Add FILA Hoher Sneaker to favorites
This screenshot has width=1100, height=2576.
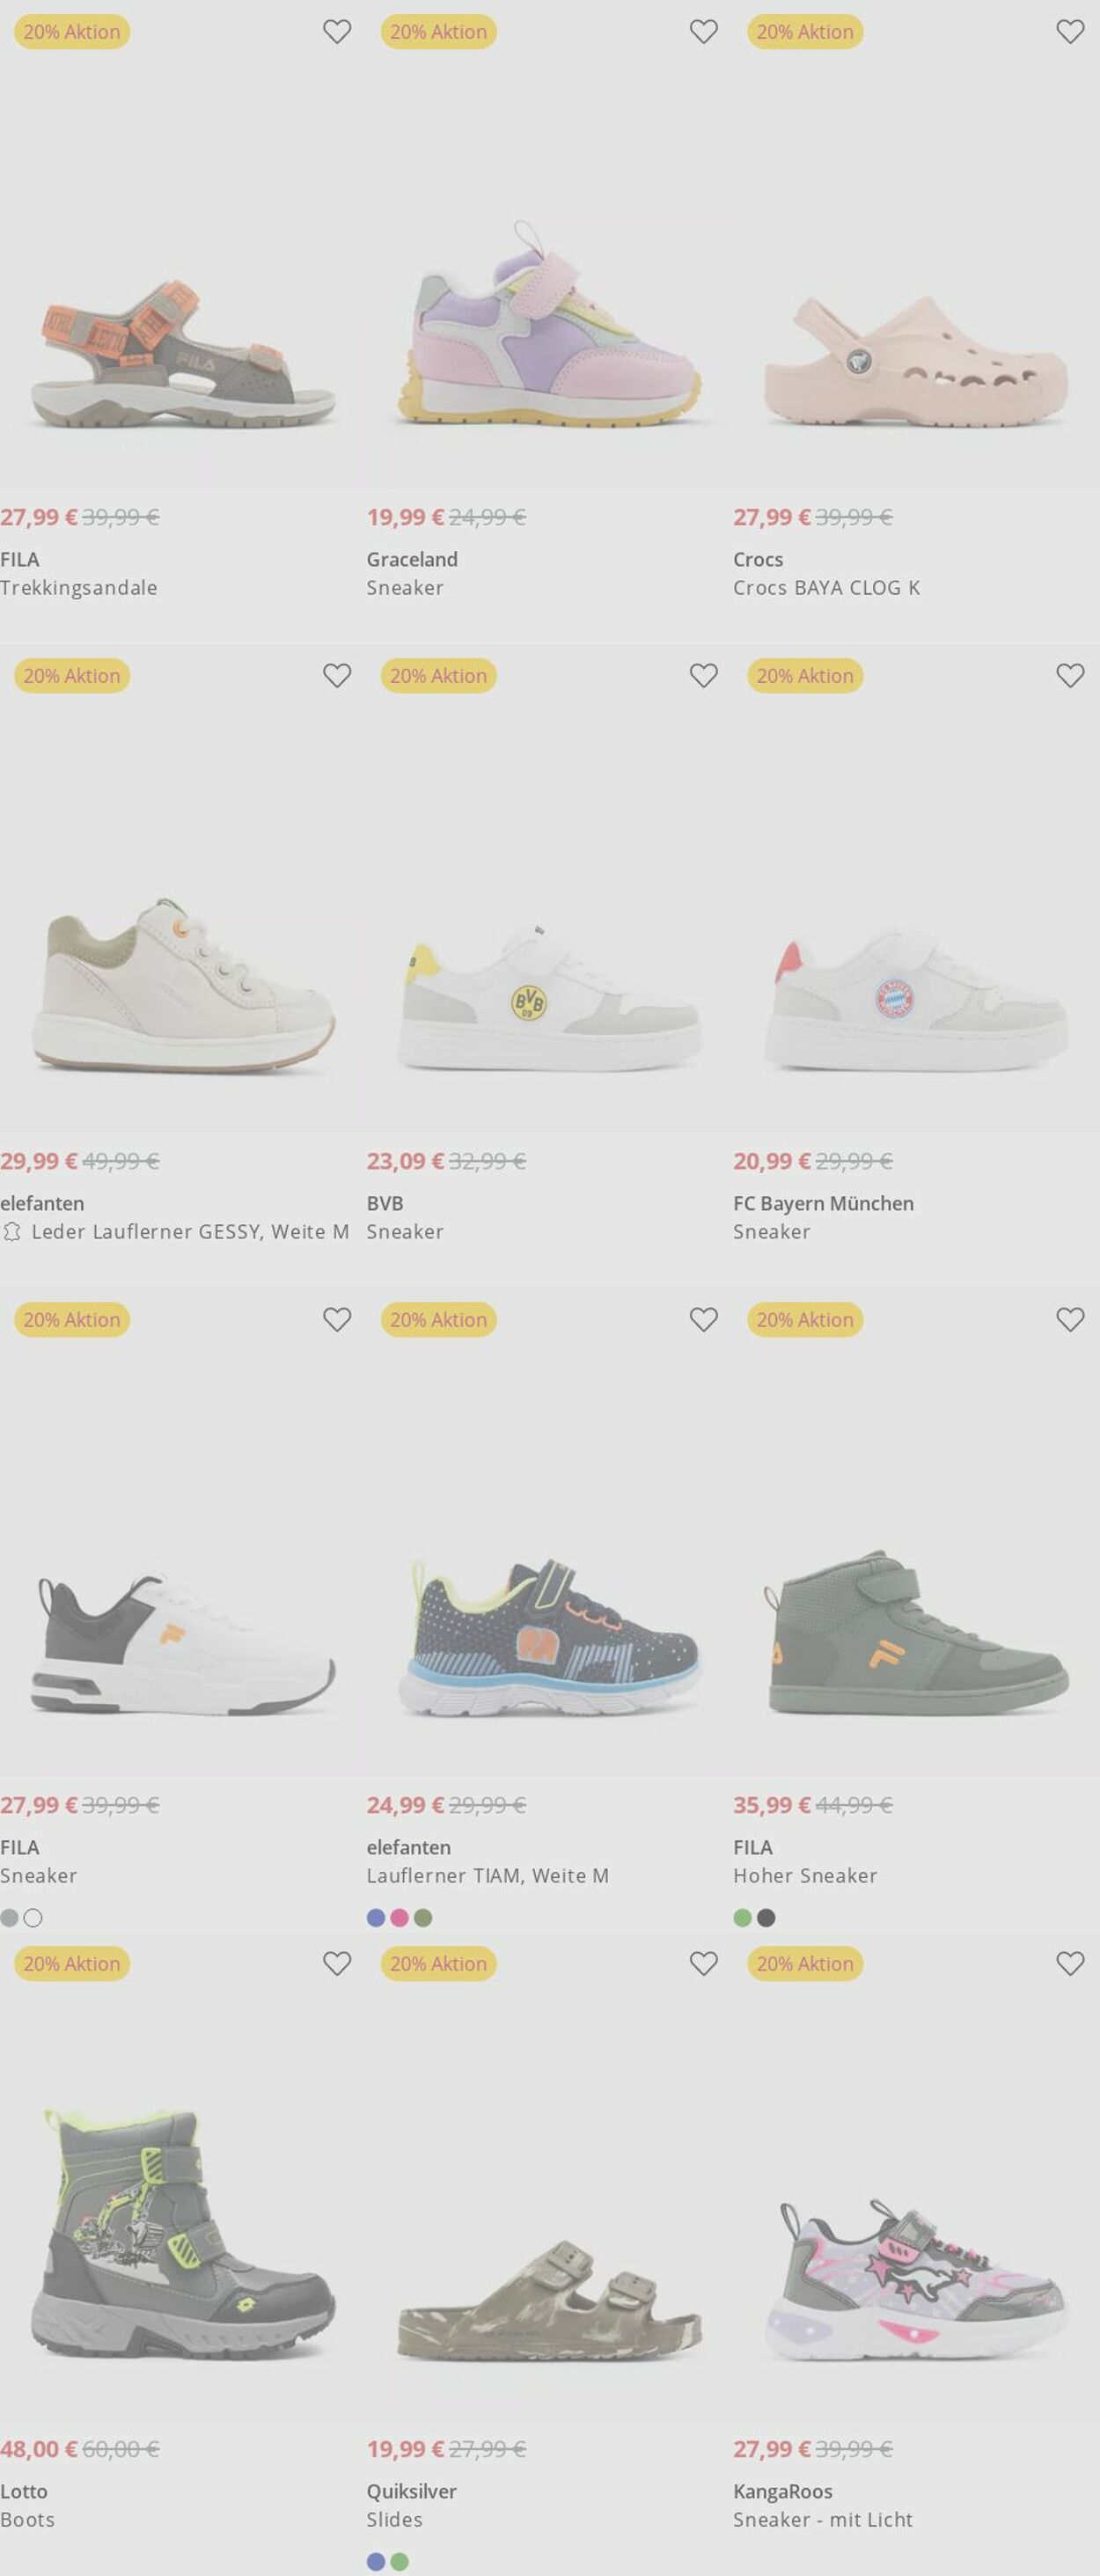[1070, 1320]
